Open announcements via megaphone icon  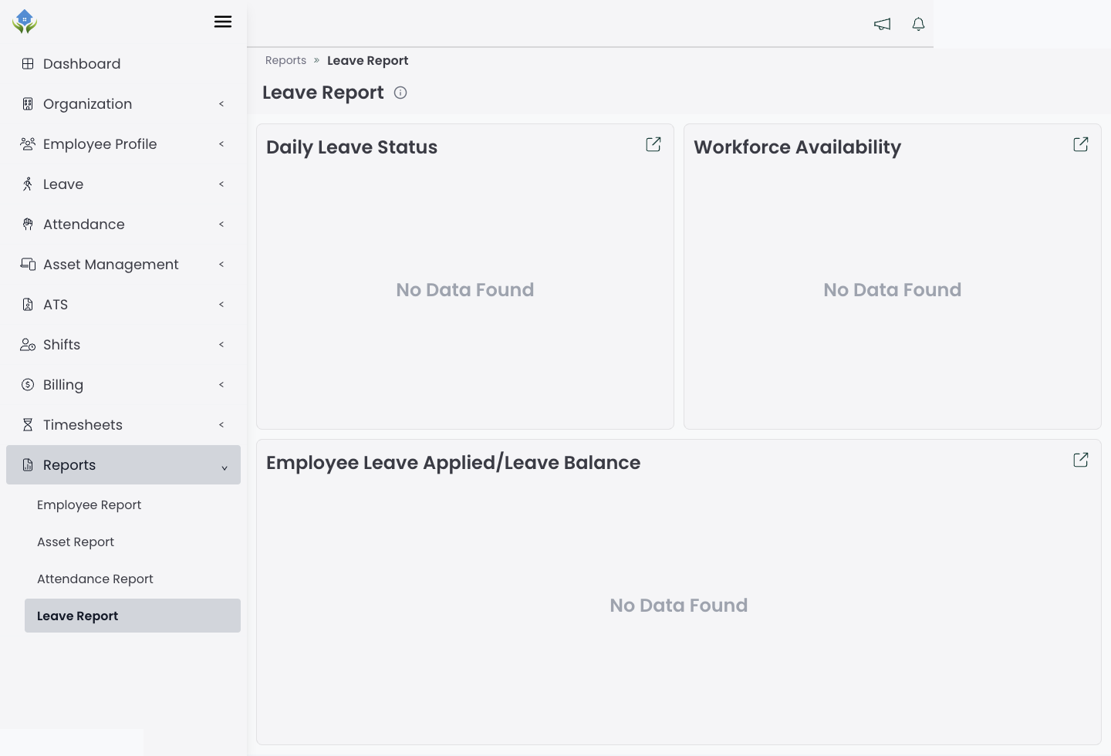pyautogui.click(x=882, y=25)
